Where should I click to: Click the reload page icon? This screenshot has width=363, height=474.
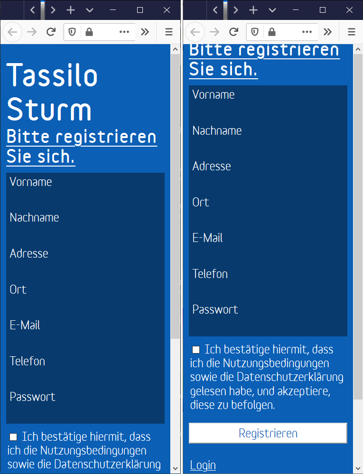click(51, 32)
